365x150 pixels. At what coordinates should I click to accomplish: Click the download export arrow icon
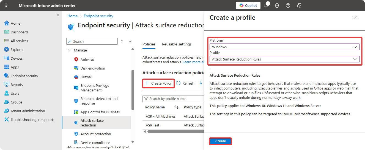tap(201, 83)
